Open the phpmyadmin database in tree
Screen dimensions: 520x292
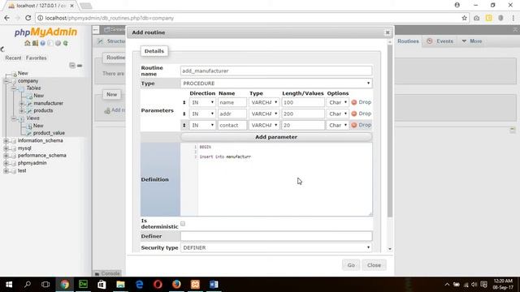pyautogui.click(x=32, y=163)
